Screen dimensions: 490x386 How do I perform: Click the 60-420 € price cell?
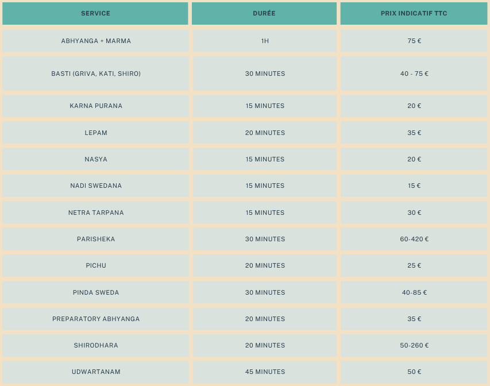click(x=414, y=239)
